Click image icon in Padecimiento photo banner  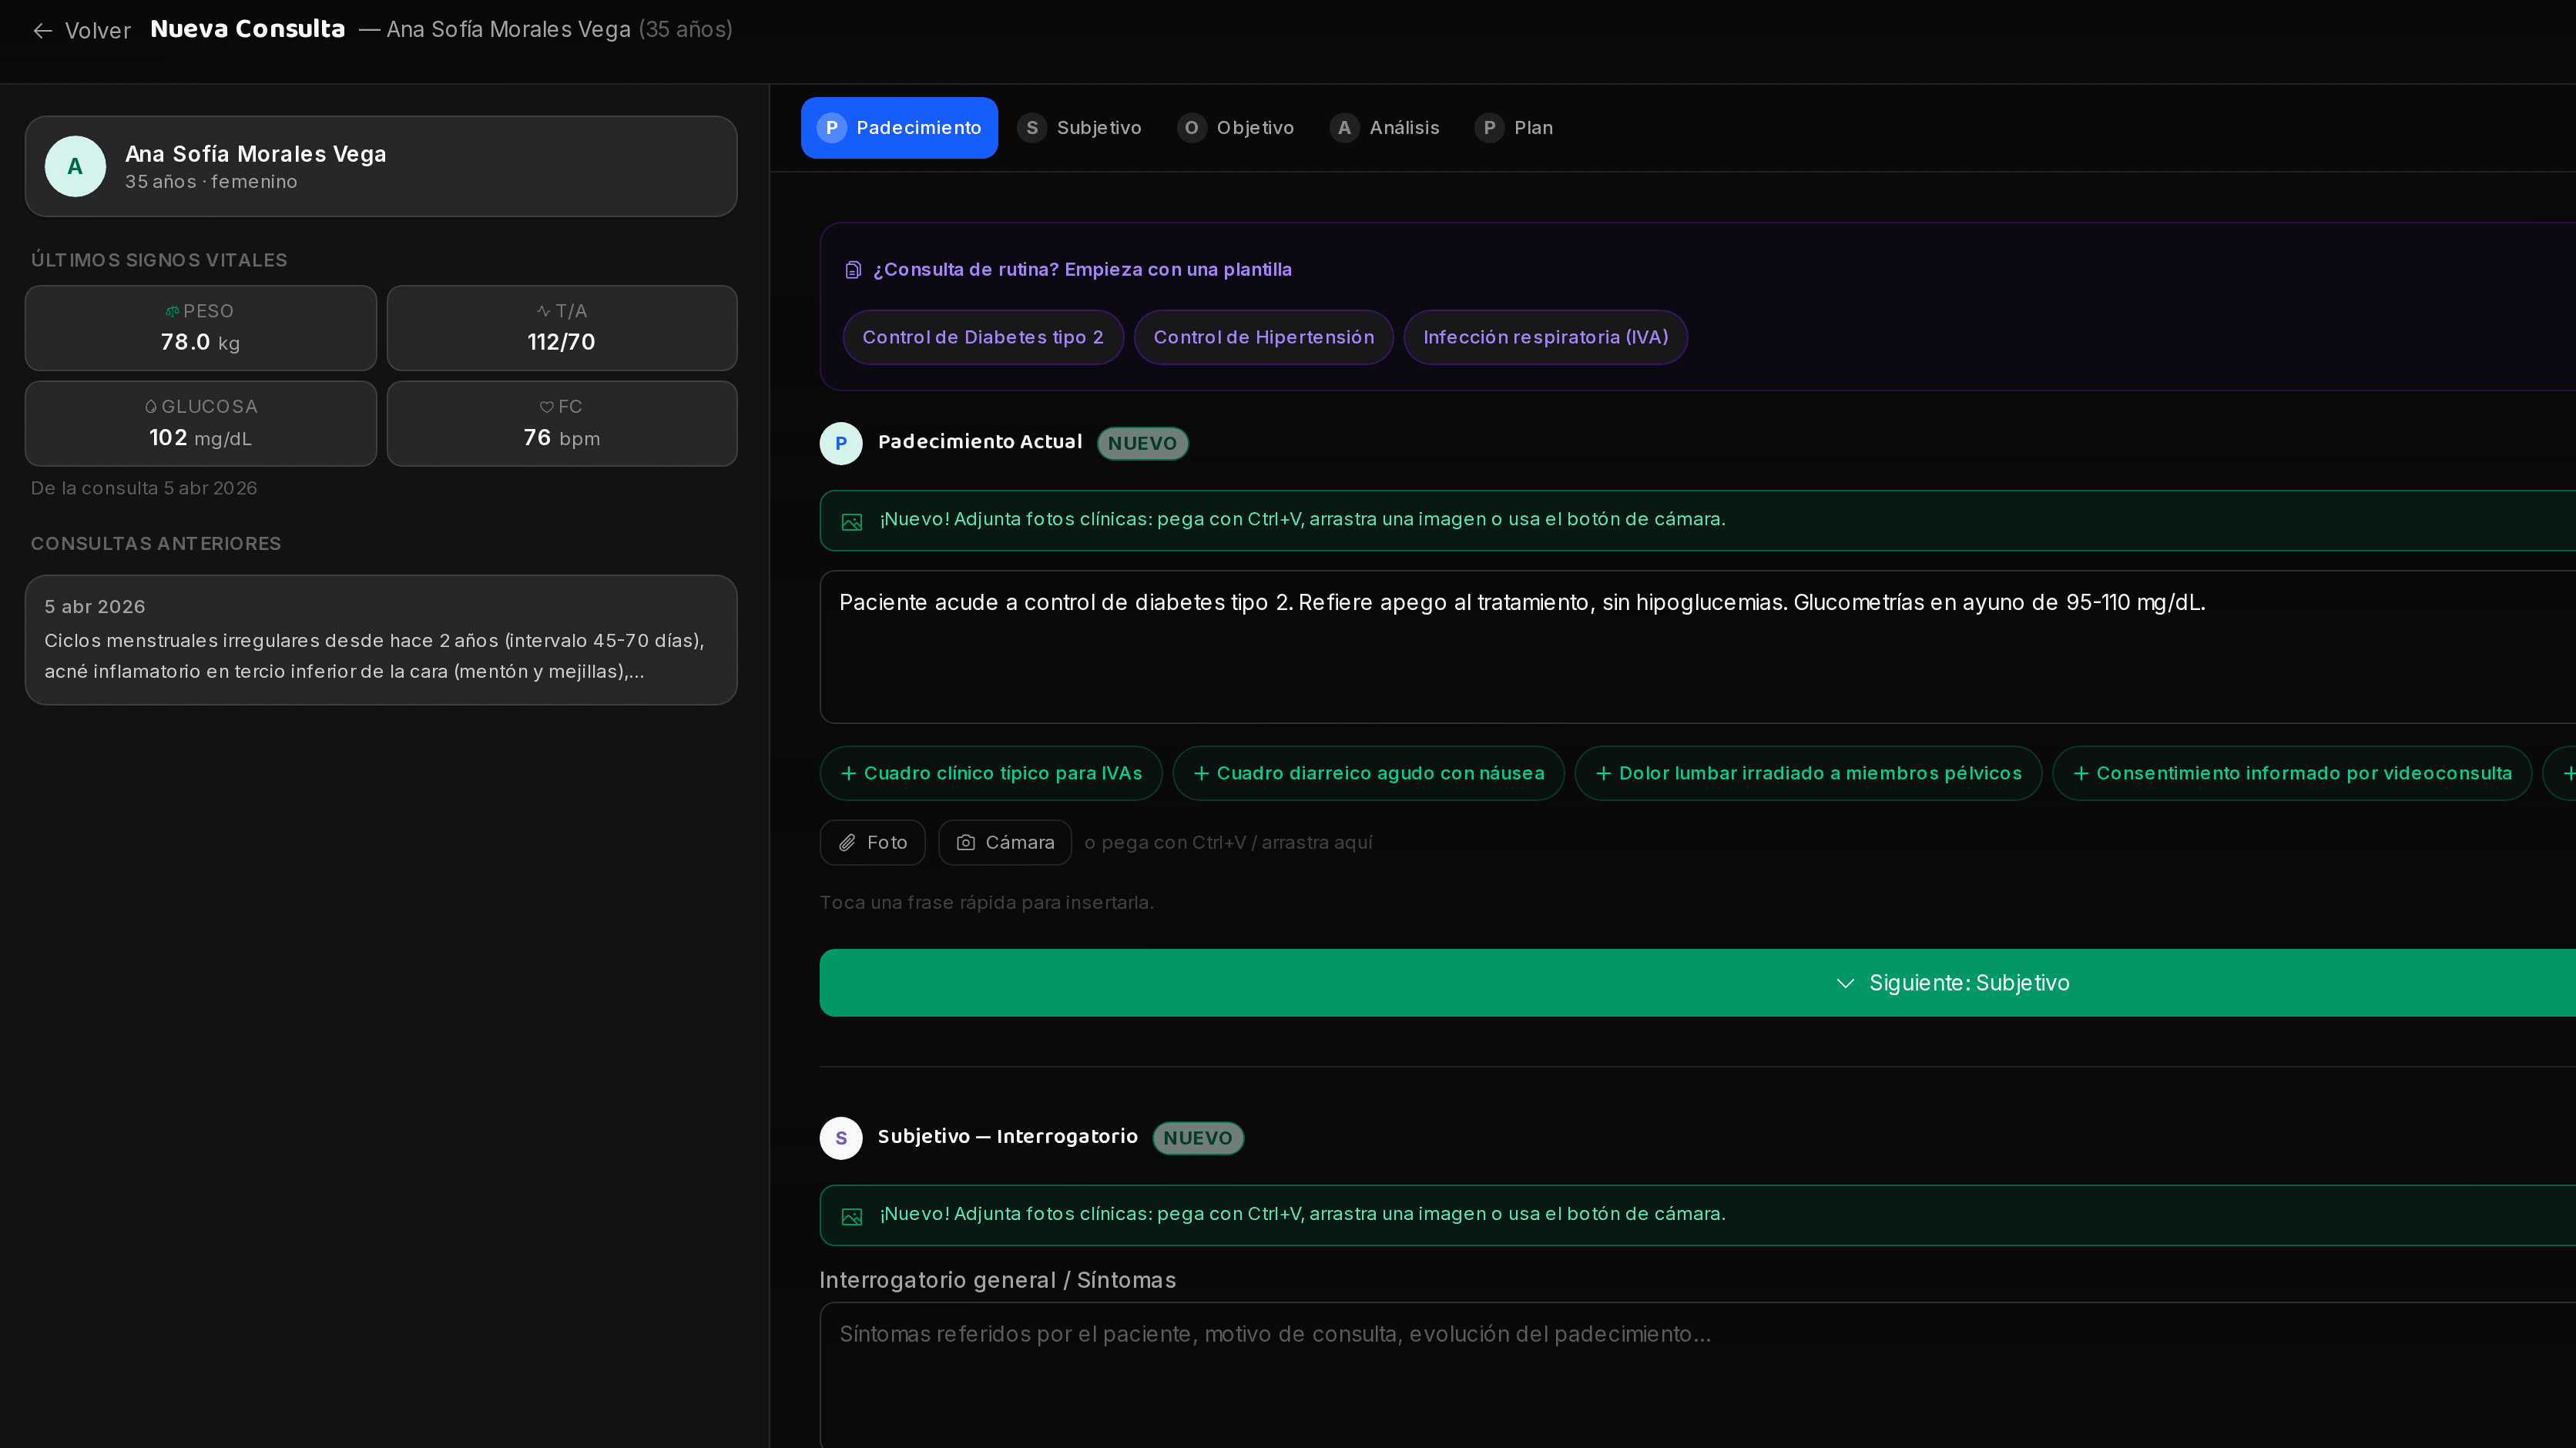click(852, 521)
